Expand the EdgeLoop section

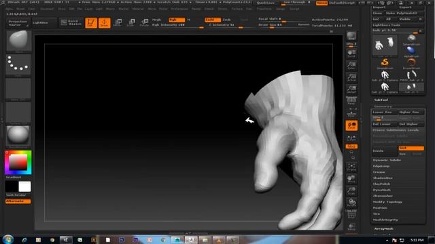click(x=381, y=166)
